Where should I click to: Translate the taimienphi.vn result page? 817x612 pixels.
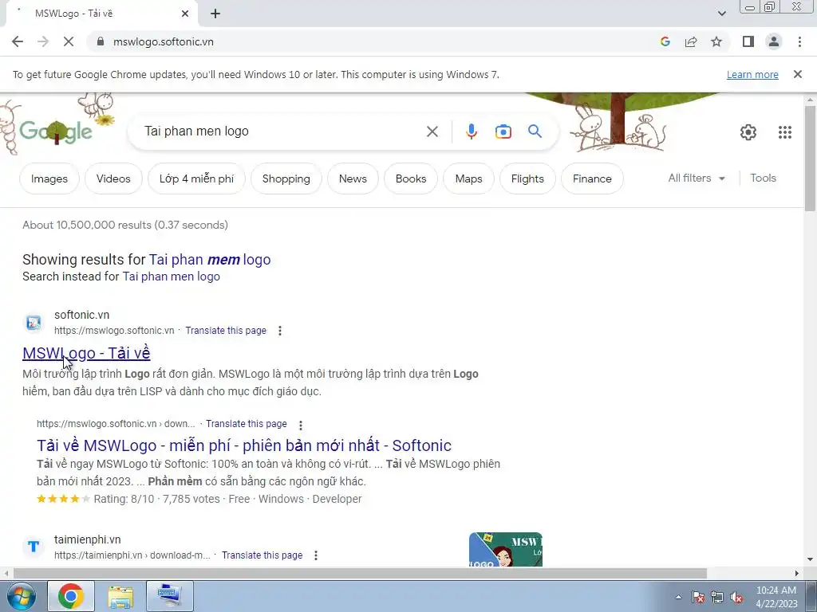(x=262, y=555)
